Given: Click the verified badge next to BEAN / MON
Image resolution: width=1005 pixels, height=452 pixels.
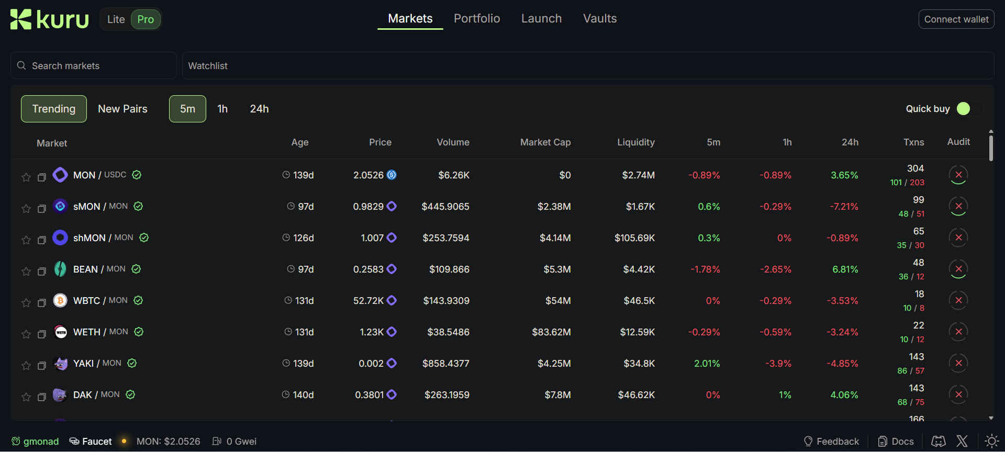Looking at the screenshot, I should 136,269.
